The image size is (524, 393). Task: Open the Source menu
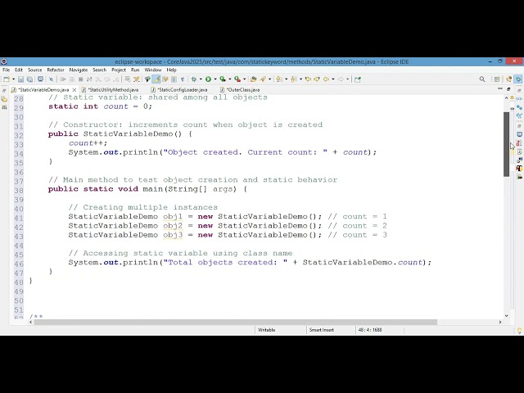[x=34, y=70]
